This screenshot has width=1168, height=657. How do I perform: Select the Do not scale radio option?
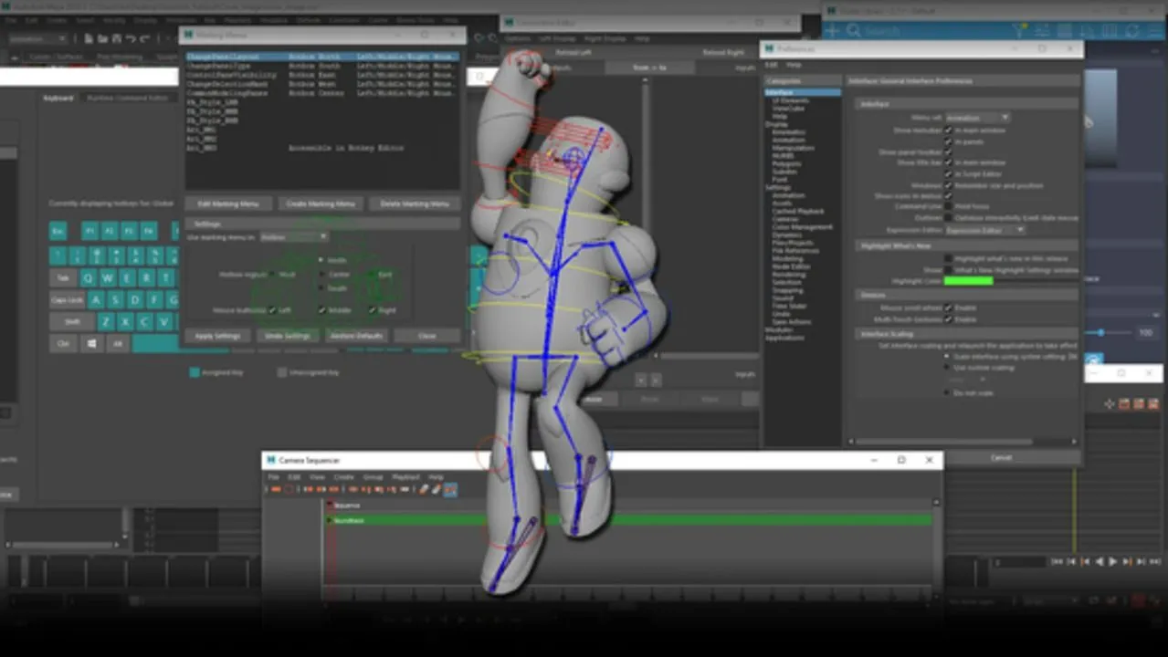pyautogui.click(x=948, y=392)
